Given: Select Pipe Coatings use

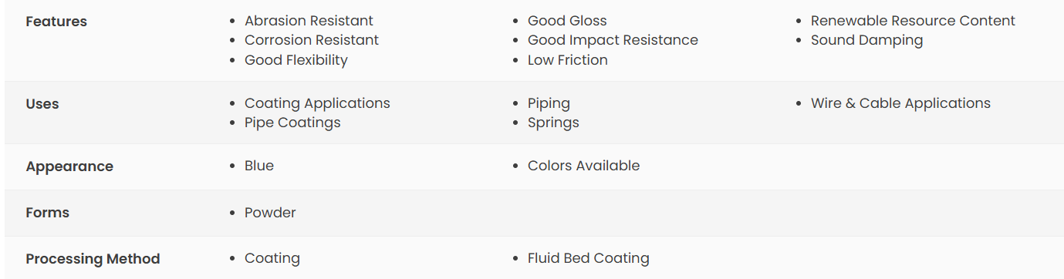Looking at the screenshot, I should [x=292, y=123].
